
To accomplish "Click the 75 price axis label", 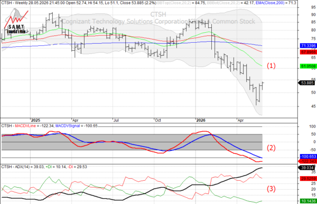I will coord(313,38).
